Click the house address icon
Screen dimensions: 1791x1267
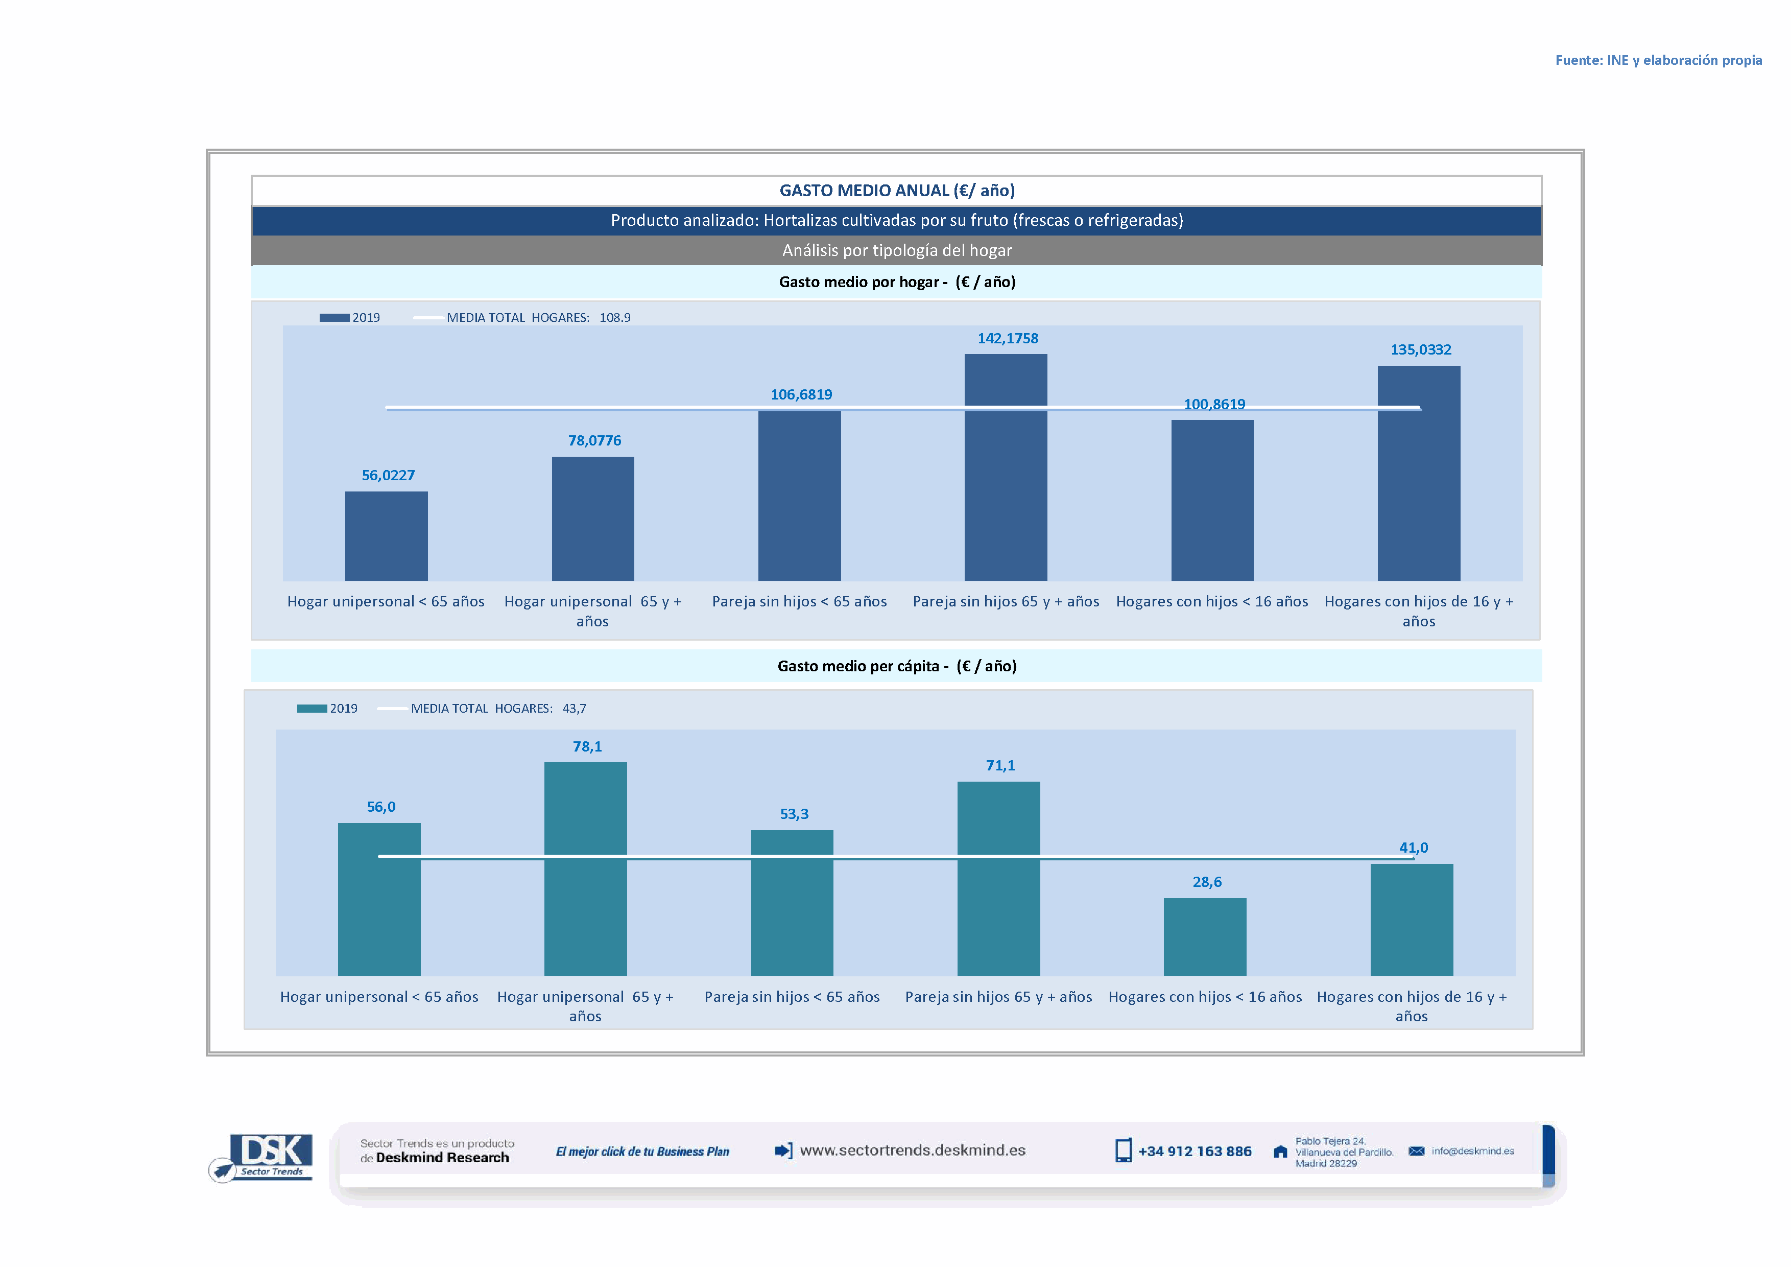point(1280,1152)
